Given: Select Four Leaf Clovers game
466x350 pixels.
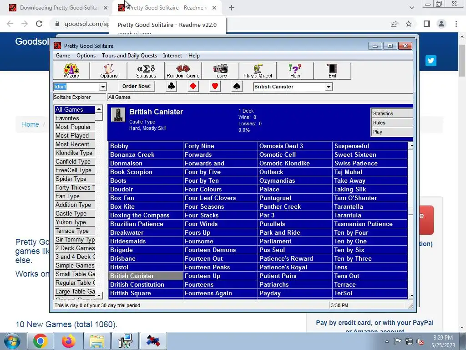Looking at the screenshot, I should (x=220, y=198).
